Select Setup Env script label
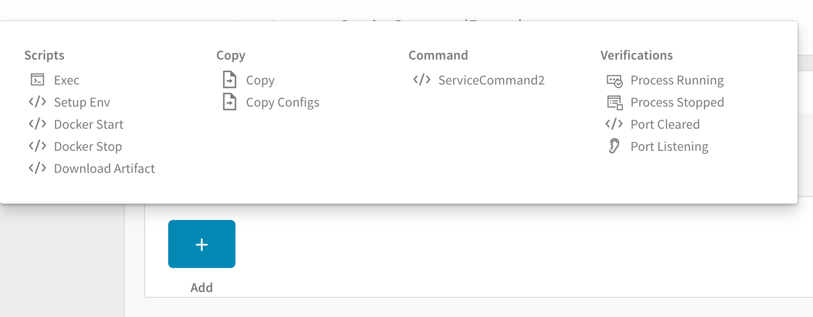Viewport: 813px width, 317px height. click(82, 102)
